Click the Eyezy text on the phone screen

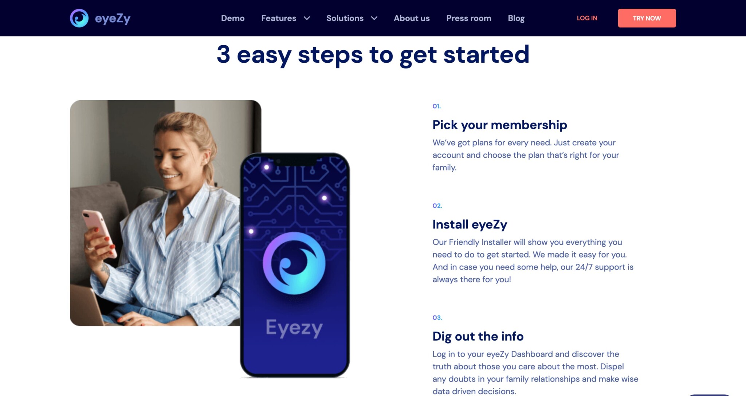[294, 328]
